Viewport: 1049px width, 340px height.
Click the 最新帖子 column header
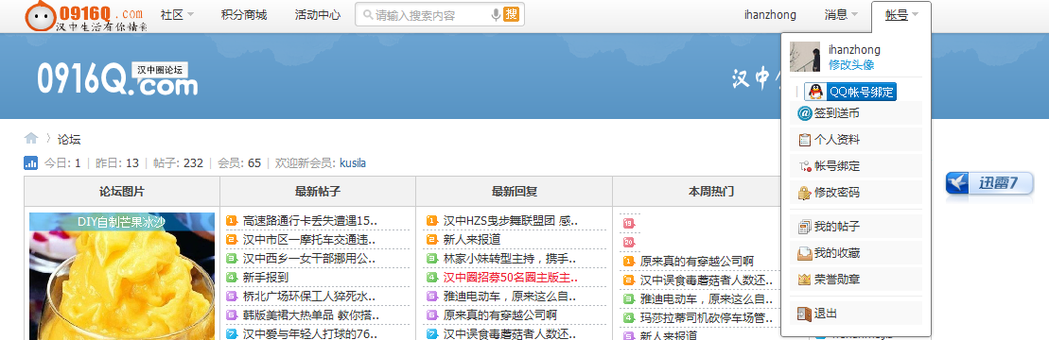point(318,192)
